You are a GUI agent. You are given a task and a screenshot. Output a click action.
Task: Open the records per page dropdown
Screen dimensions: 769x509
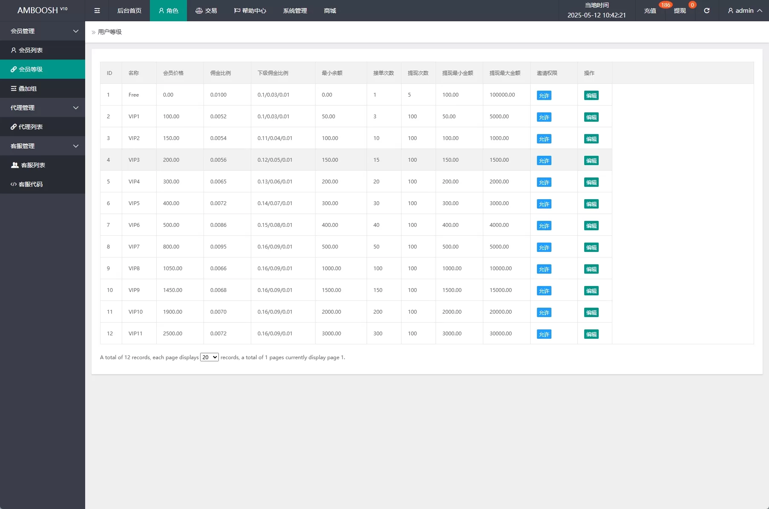pyautogui.click(x=209, y=357)
